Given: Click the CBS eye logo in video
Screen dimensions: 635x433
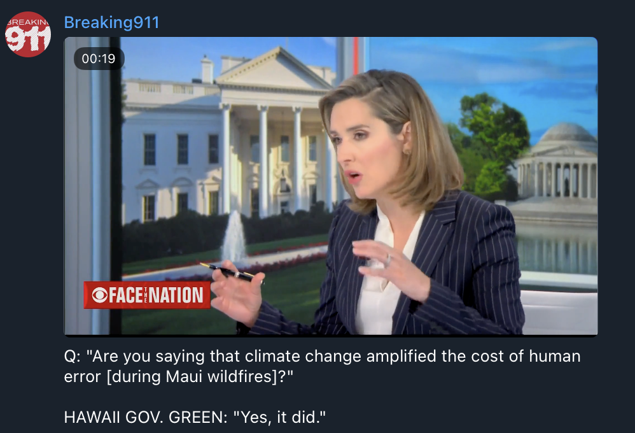Looking at the screenshot, I should 100,295.
